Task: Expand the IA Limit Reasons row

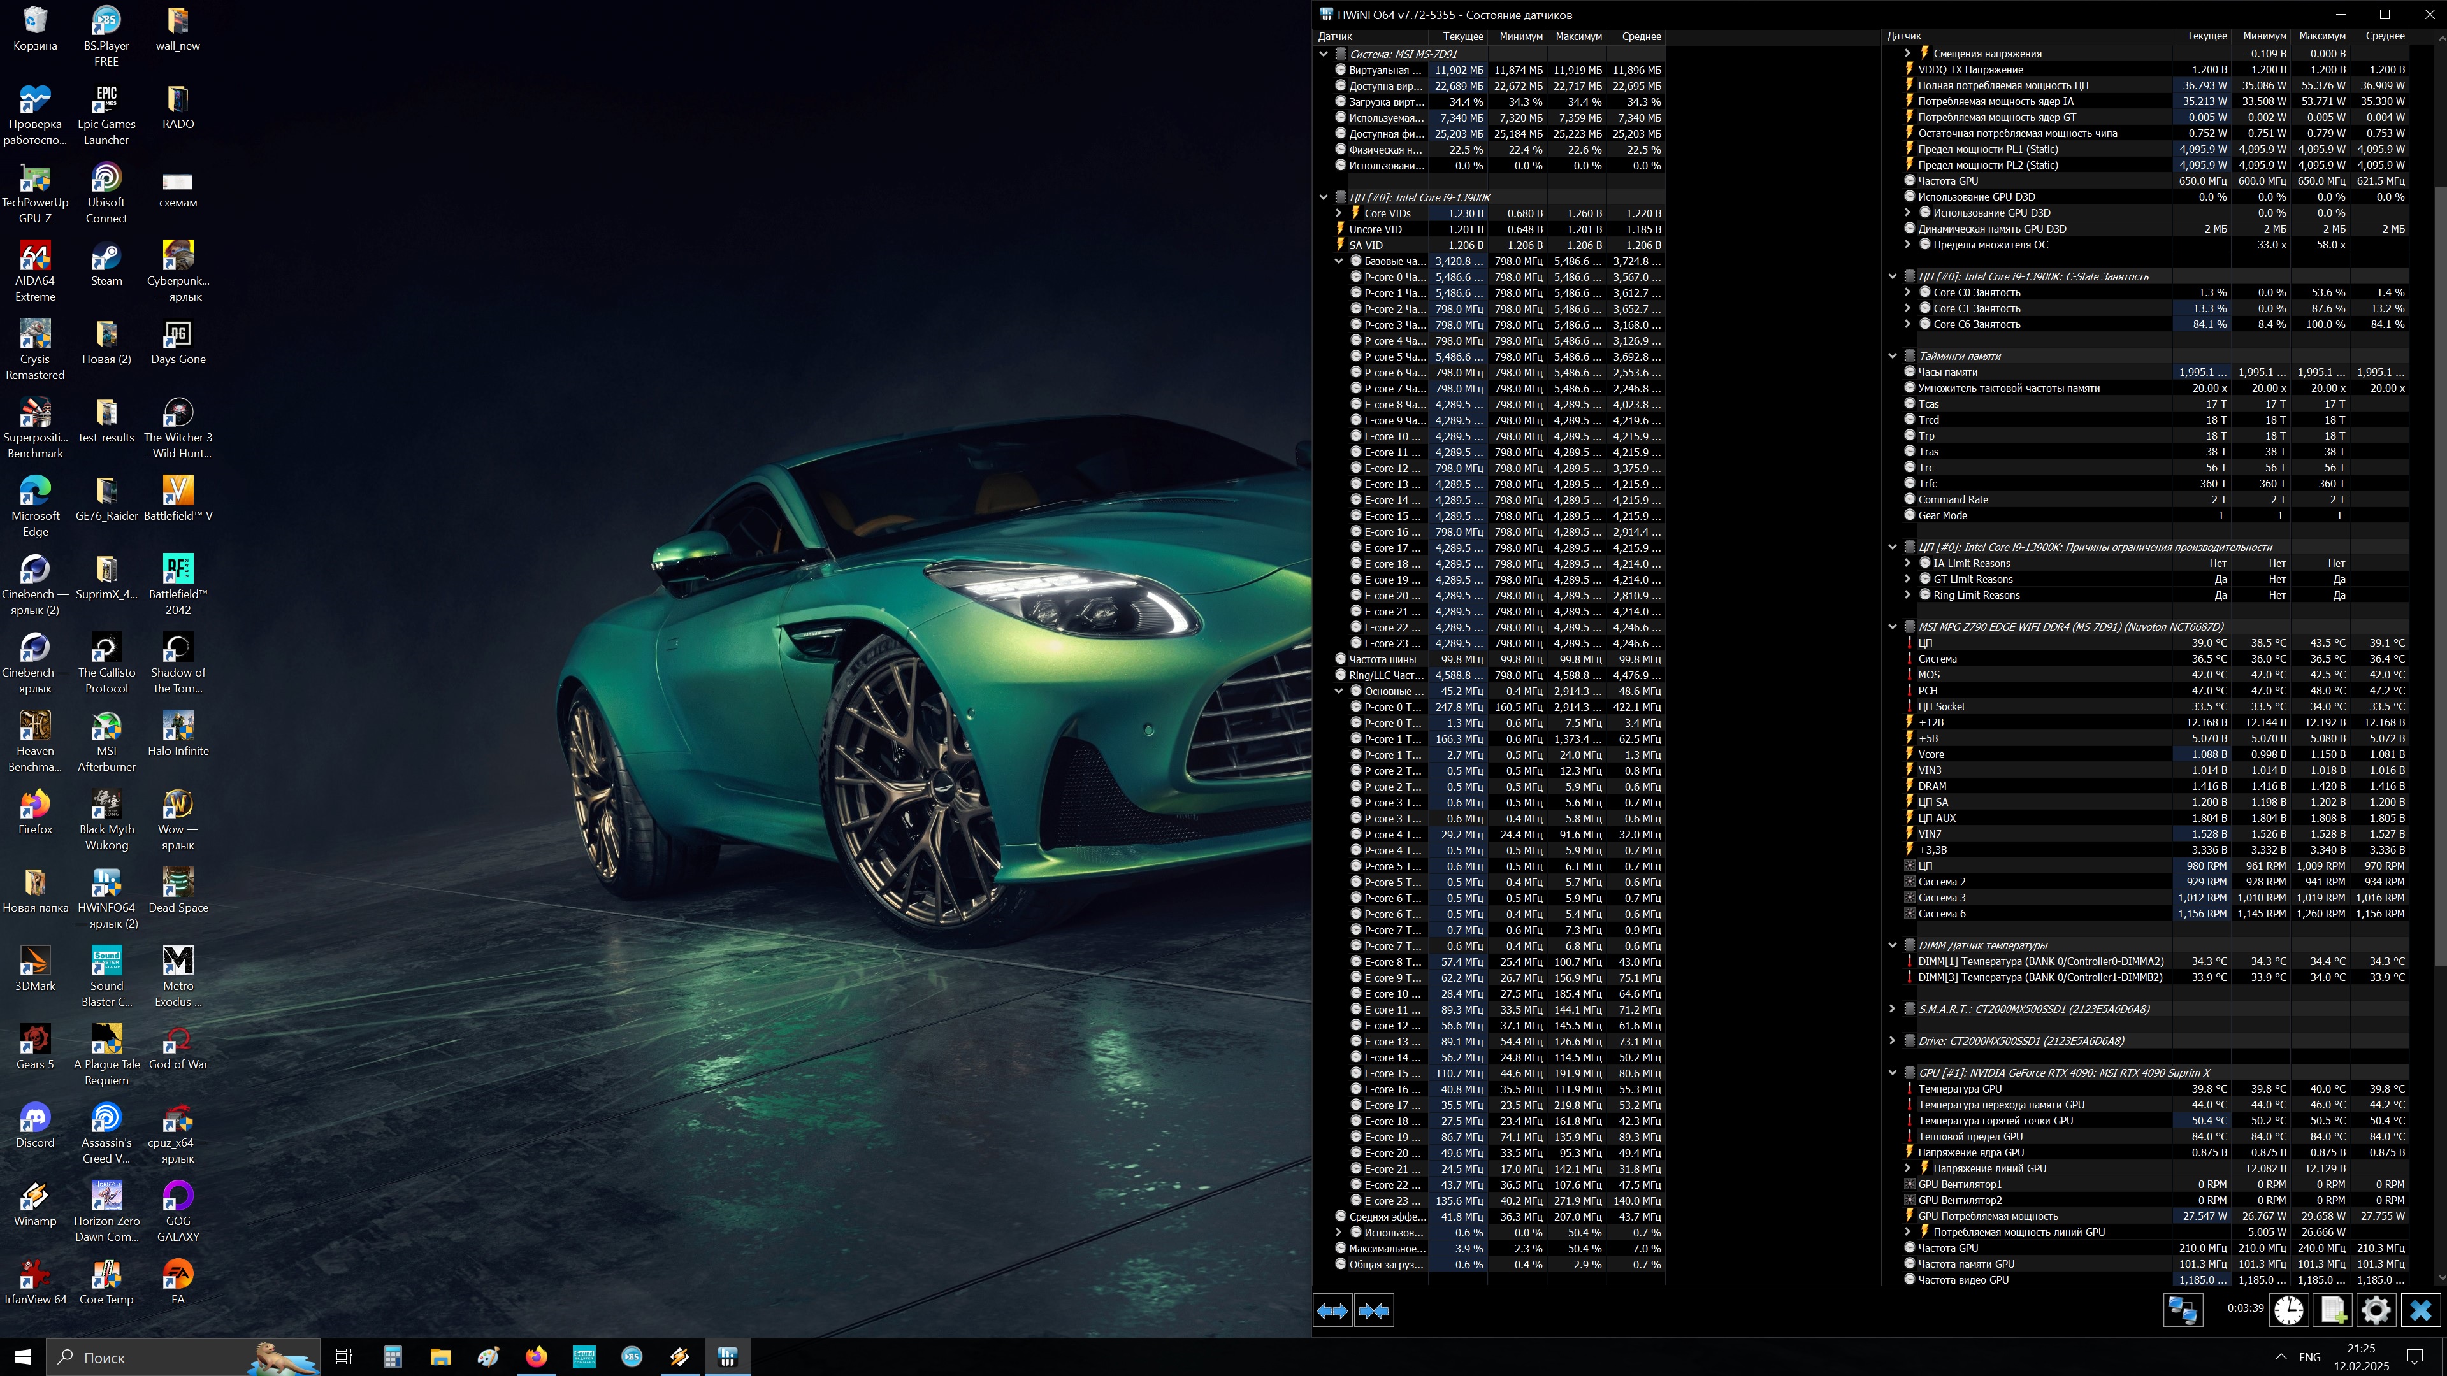Action: click(x=1907, y=563)
